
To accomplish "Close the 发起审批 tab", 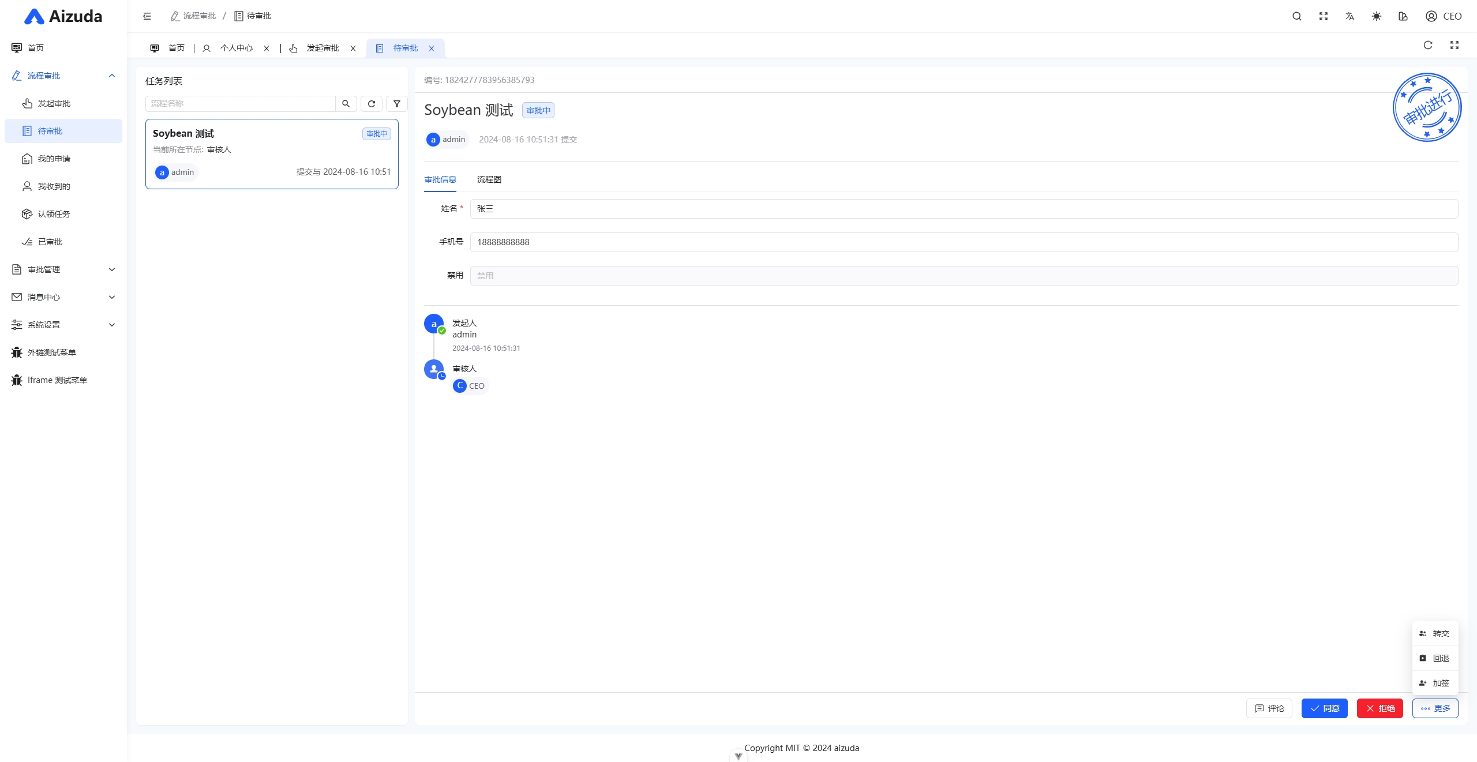I will [353, 48].
